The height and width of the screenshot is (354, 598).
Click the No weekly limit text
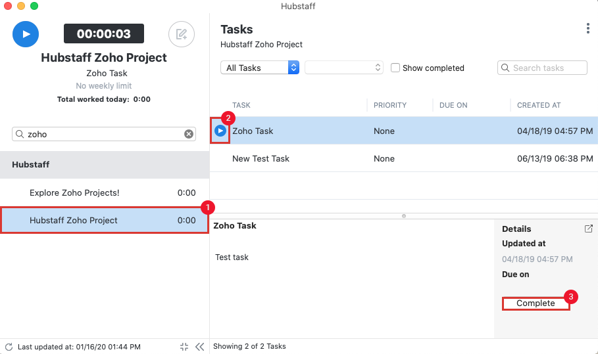coord(104,86)
